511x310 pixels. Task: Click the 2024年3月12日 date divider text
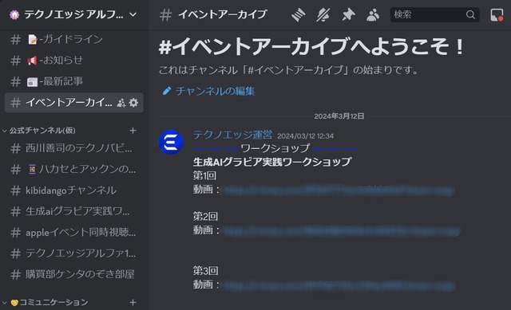pyautogui.click(x=339, y=116)
